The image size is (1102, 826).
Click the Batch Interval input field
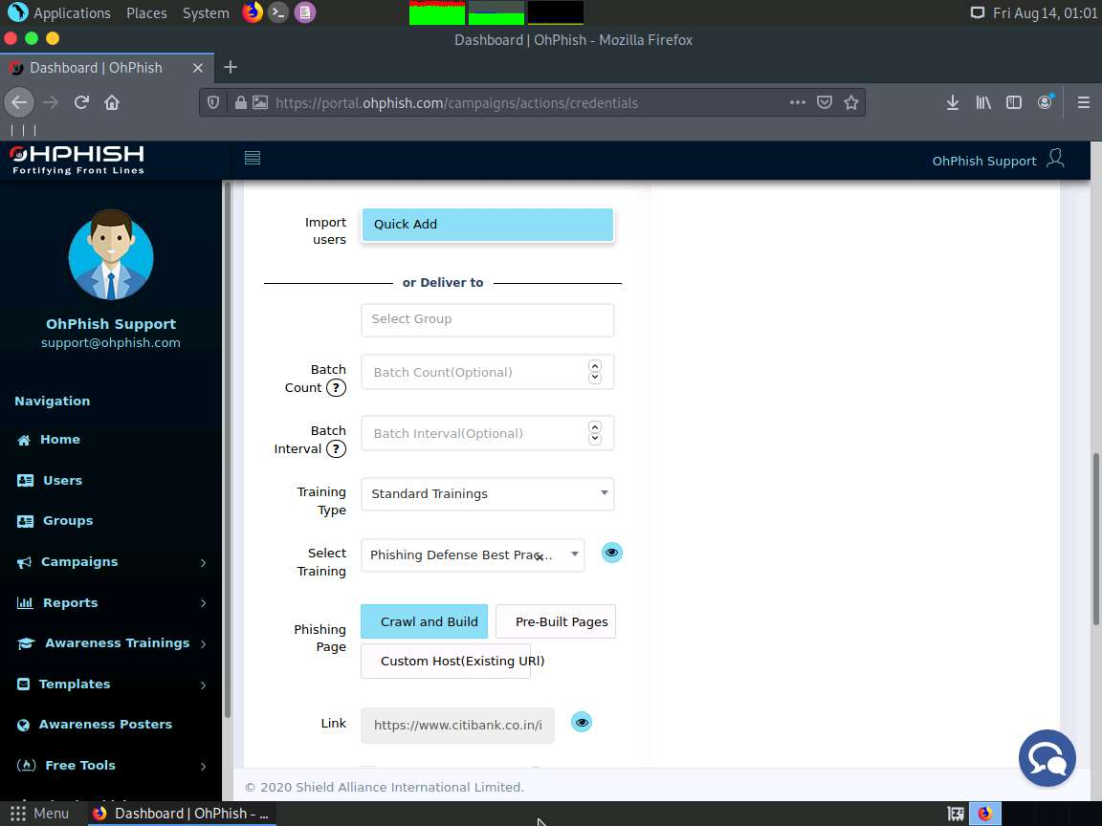pos(487,433)
